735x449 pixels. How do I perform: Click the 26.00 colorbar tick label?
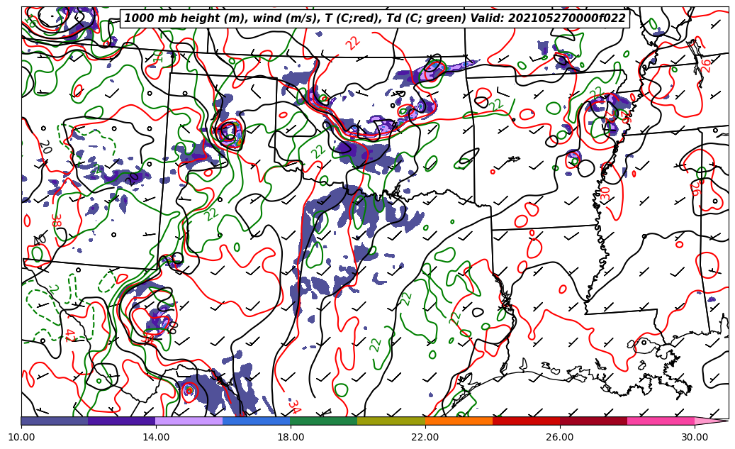tap(560, 437)
